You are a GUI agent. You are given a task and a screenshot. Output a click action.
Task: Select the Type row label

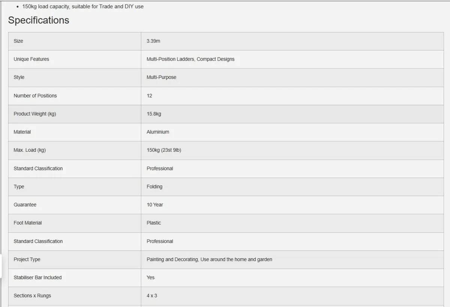19,187
